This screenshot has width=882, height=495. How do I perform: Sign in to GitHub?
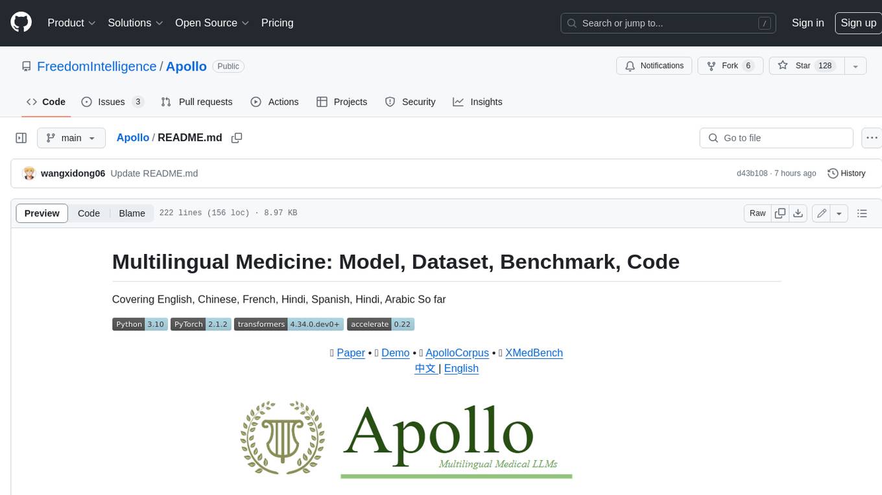pyautogui.click(x=807, y=23)
